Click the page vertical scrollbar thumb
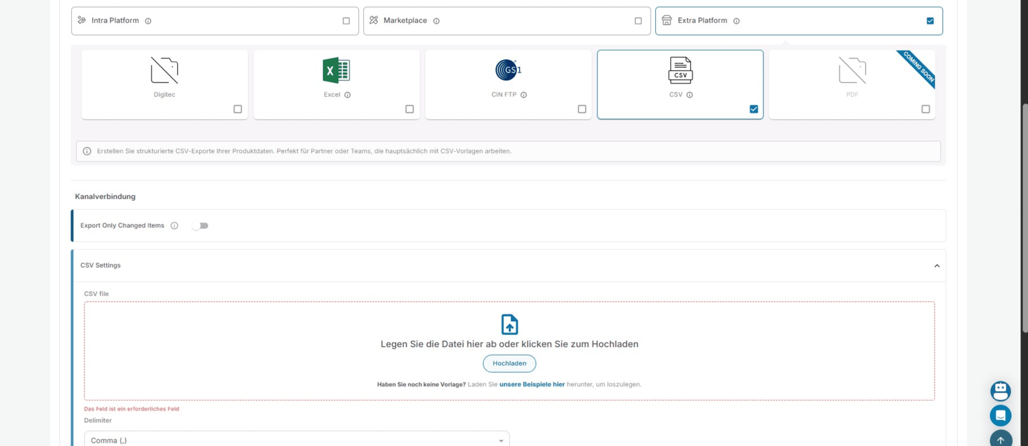This screenshot has width=1028, height=446. pyautogui.click(x=1025, y=218)
